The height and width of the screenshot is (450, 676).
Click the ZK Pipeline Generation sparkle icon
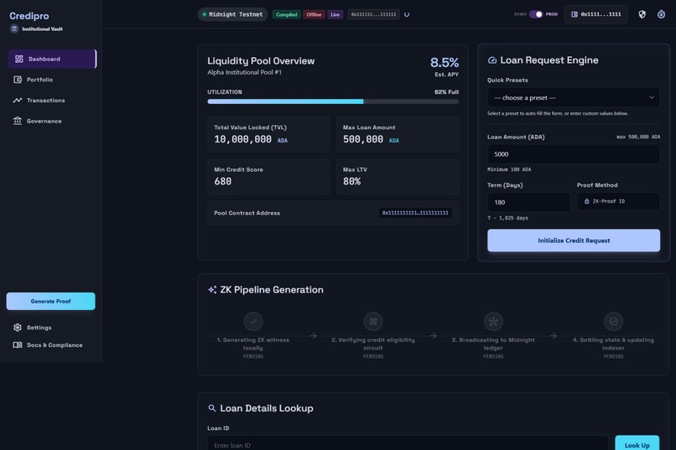[x=212, y=290]
